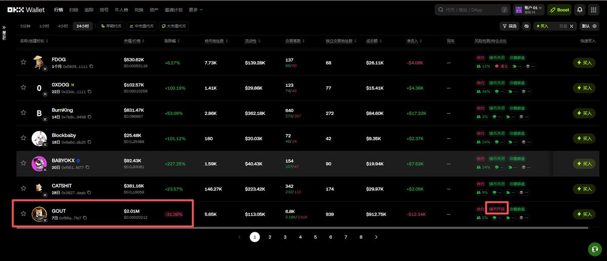Image resolution: width=607 pixels, height=261 pixels.
Task: Sort by 成交额 column
Action: (374, 40)
